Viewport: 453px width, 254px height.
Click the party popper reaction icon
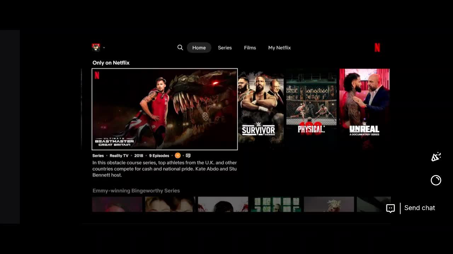pos(436,157)
